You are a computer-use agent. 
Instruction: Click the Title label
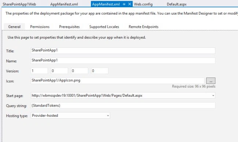10,51
